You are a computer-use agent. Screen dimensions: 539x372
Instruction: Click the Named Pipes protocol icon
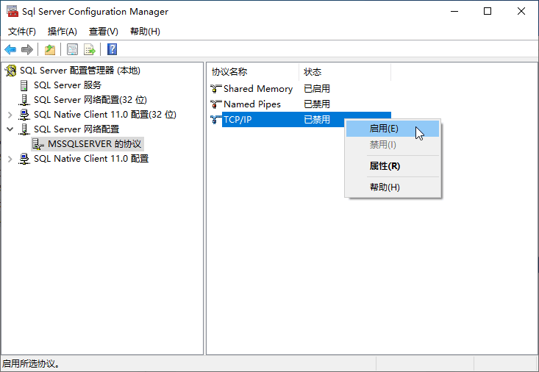coord(215,104)
